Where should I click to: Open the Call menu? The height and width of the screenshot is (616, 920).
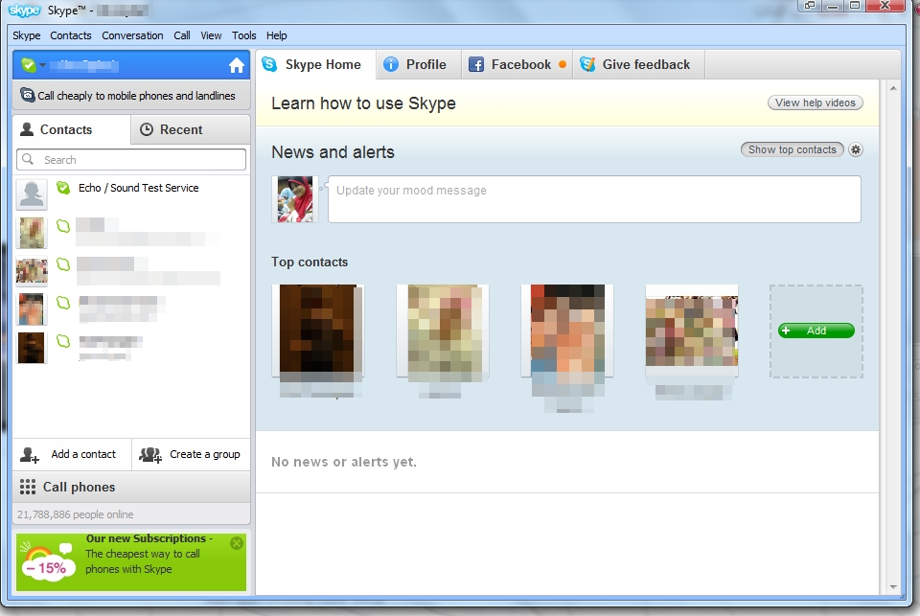point(182,35)
